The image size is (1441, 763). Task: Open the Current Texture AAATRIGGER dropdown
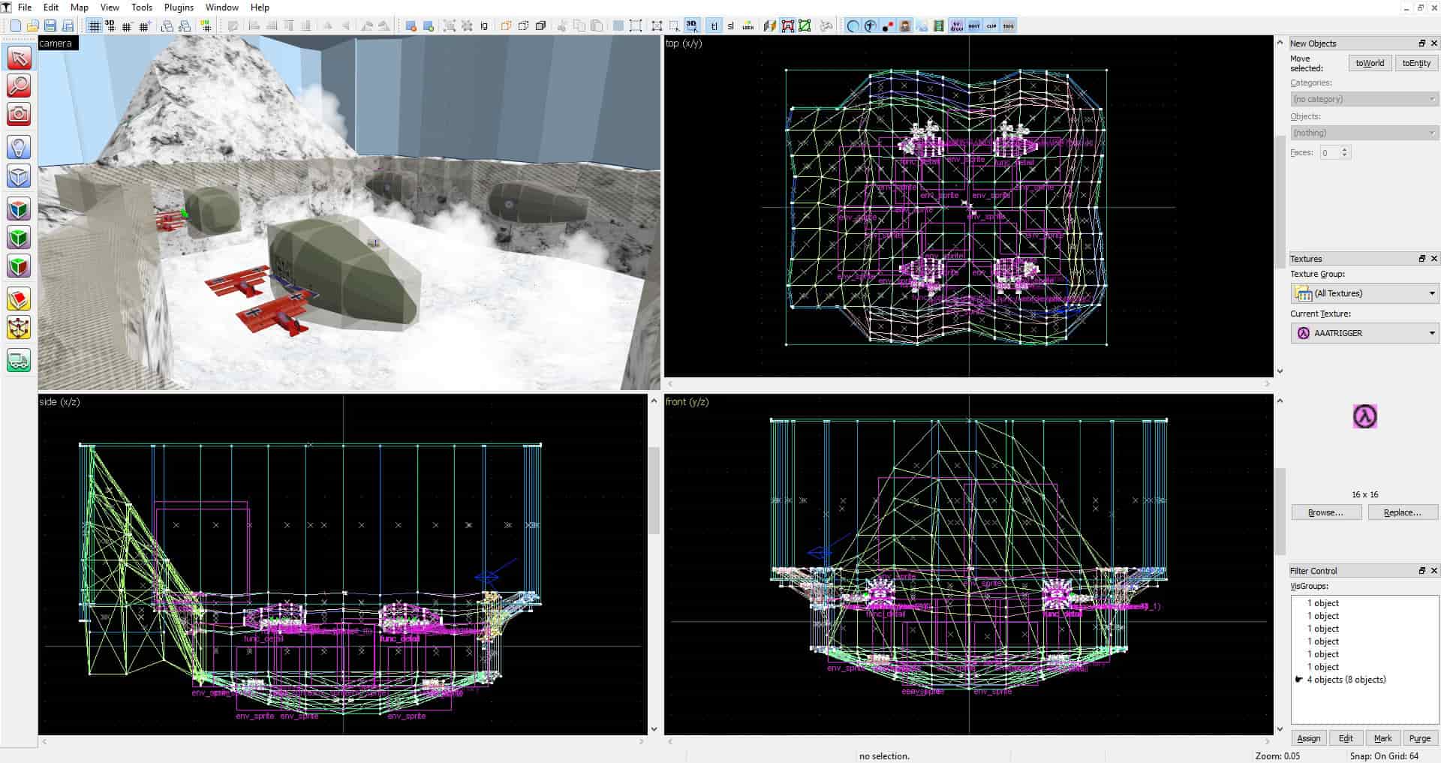tap(1364, 333)
